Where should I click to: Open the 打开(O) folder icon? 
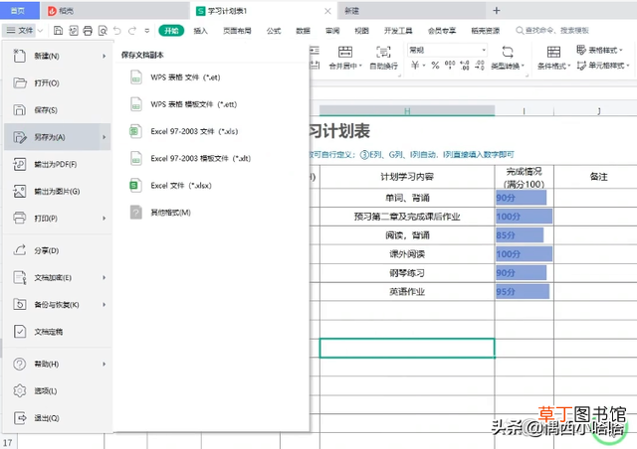tap(19, 83)
